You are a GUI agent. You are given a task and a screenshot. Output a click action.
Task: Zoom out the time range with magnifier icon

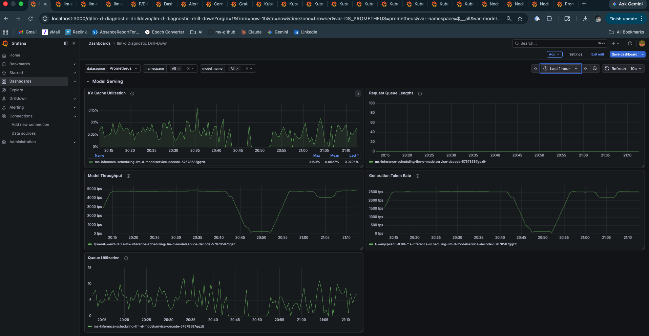click(x=595, y=68)
